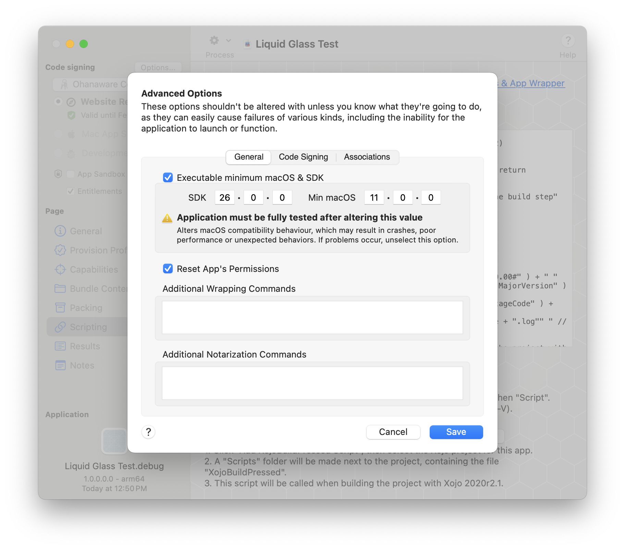
Task: Open the Notes page
Action: tap(87, 365)
